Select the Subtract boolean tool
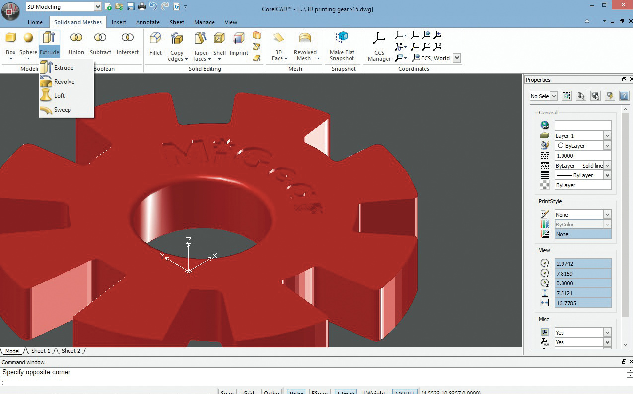This screenshot has width=633, height=394. [x=100, y=38]
